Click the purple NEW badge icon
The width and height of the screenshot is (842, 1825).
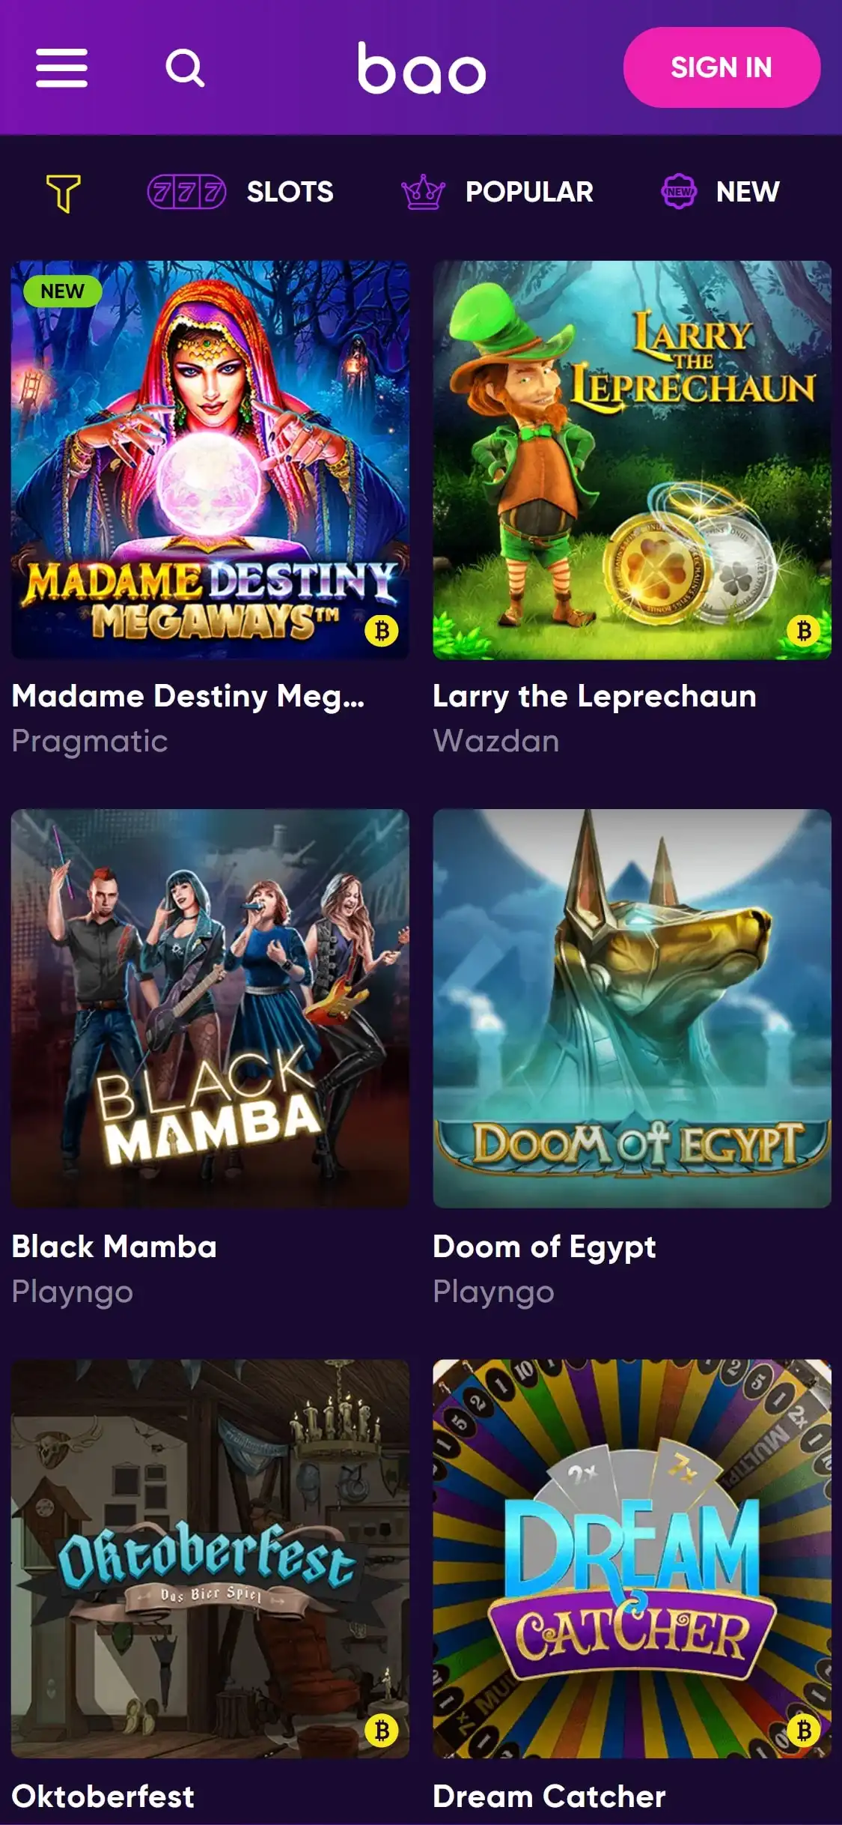point(679,192)
